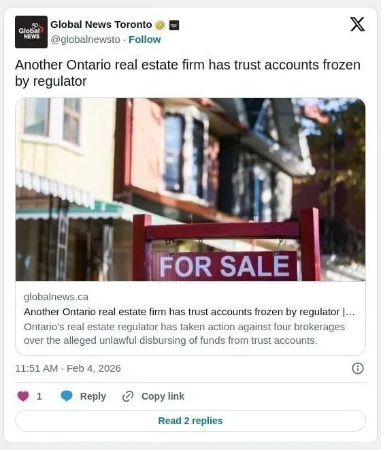Open the X logo icon
Image resolution: width=381 pixels, height=450 pixels.
(x=357, y=25)
